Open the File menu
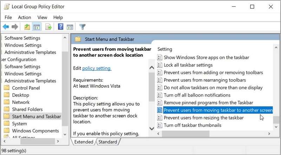 tap(8, 17)
